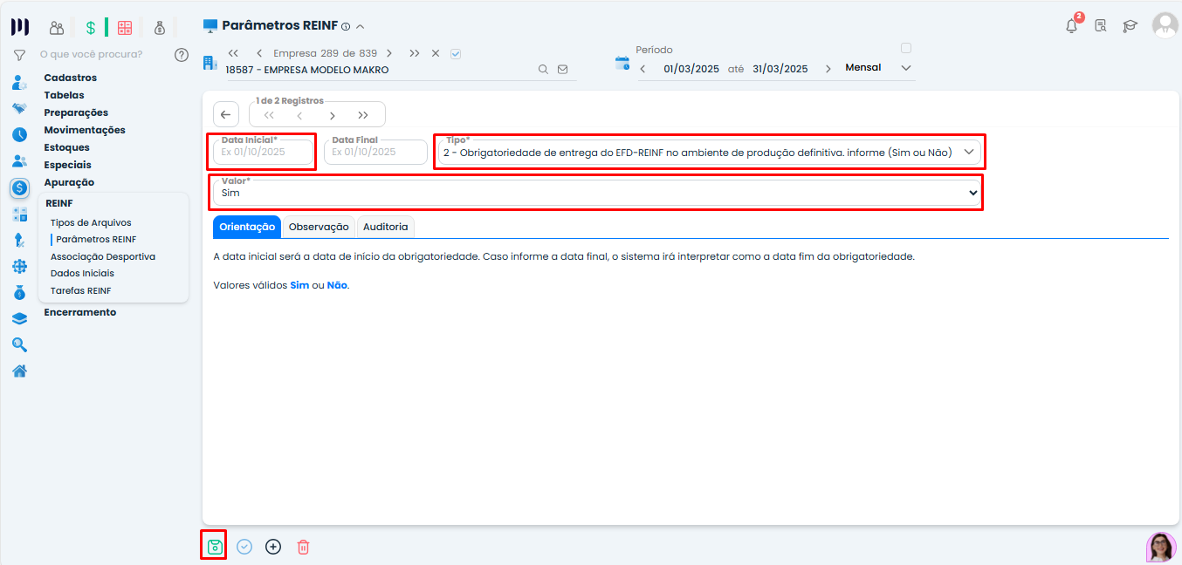
Task: Switch to the Auditoria tab
Action: coord(385,227)
